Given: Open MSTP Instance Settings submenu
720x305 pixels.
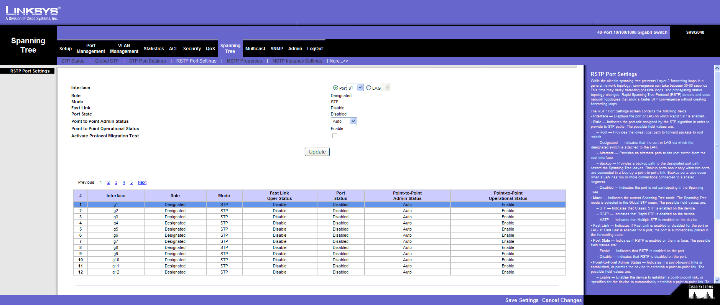Looking at the screenshot, I should (x=297, y=61).
